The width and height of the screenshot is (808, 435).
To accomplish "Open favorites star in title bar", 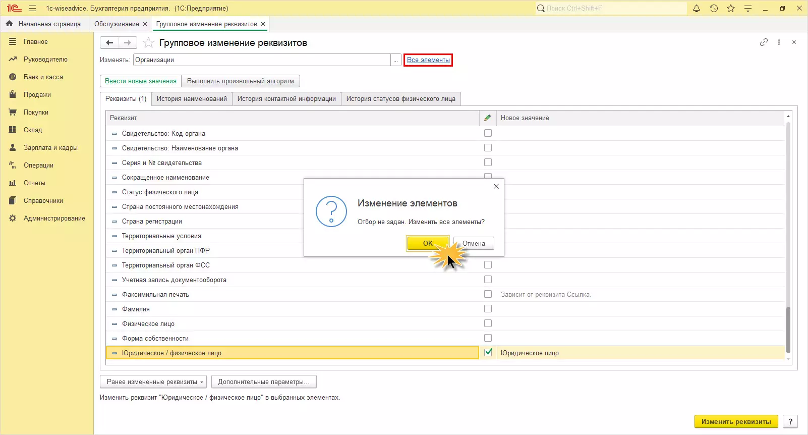I will pos(731,8).
